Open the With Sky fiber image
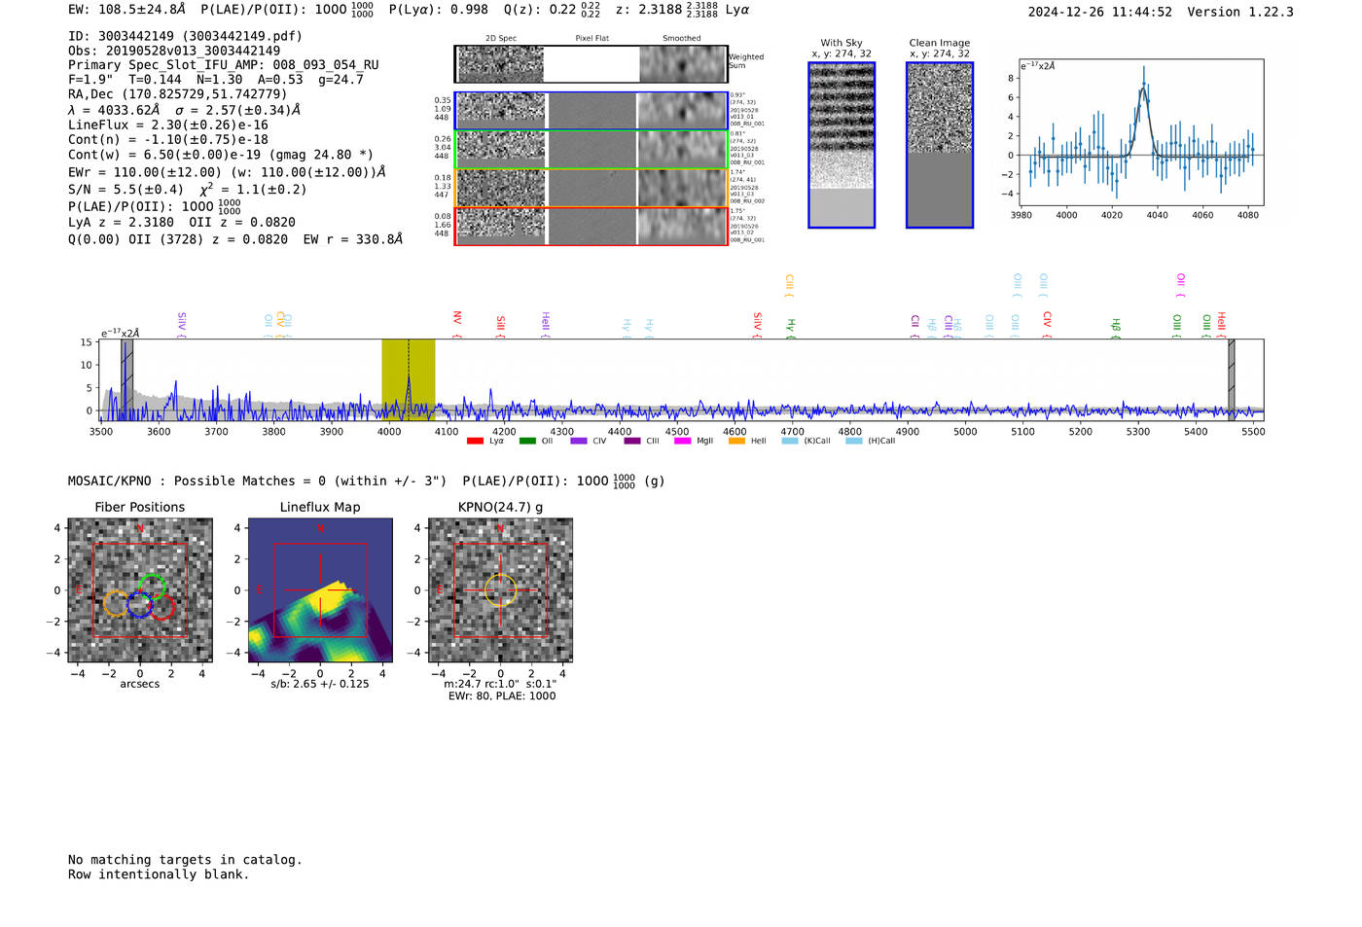1362x927 pixels. tap(842, 145)
